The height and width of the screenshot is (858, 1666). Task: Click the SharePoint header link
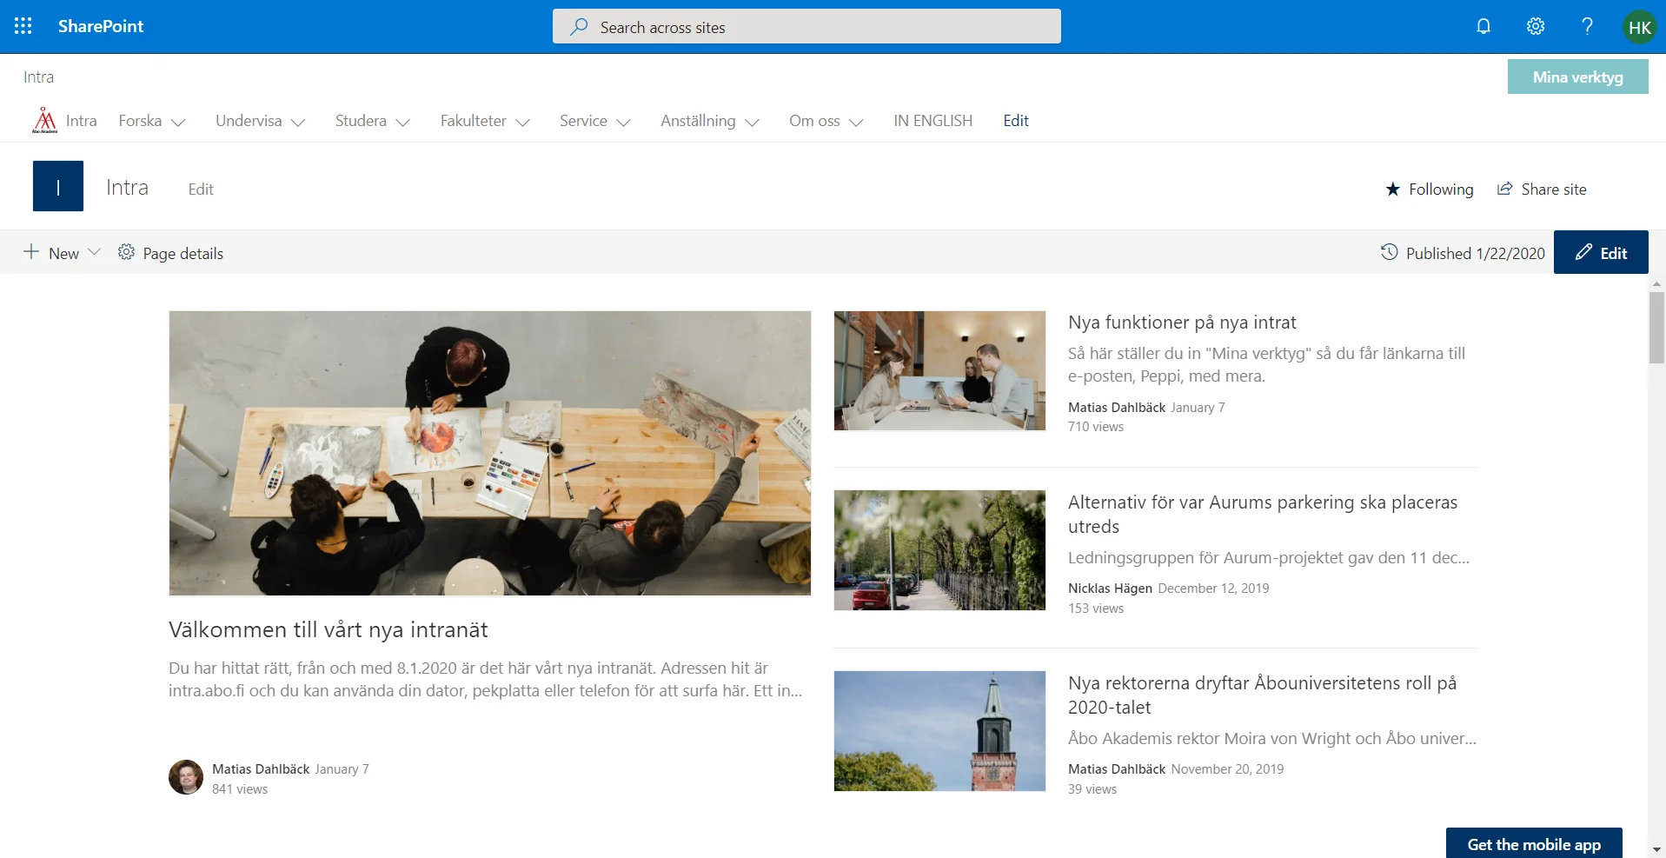101,26
